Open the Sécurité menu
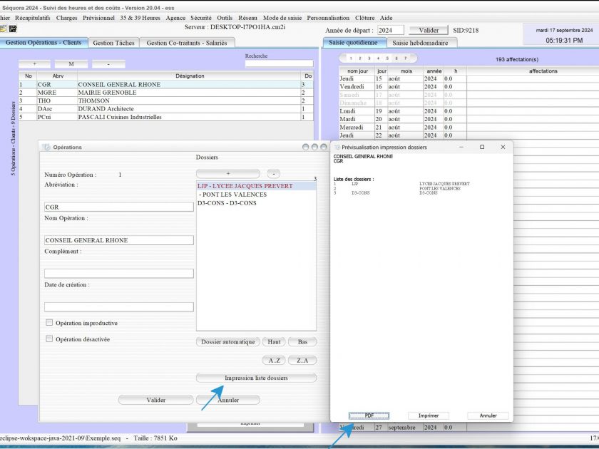Image resolution: width=599 pixels, height=449 pixels. pyautogui.click(x=201, y=18)
